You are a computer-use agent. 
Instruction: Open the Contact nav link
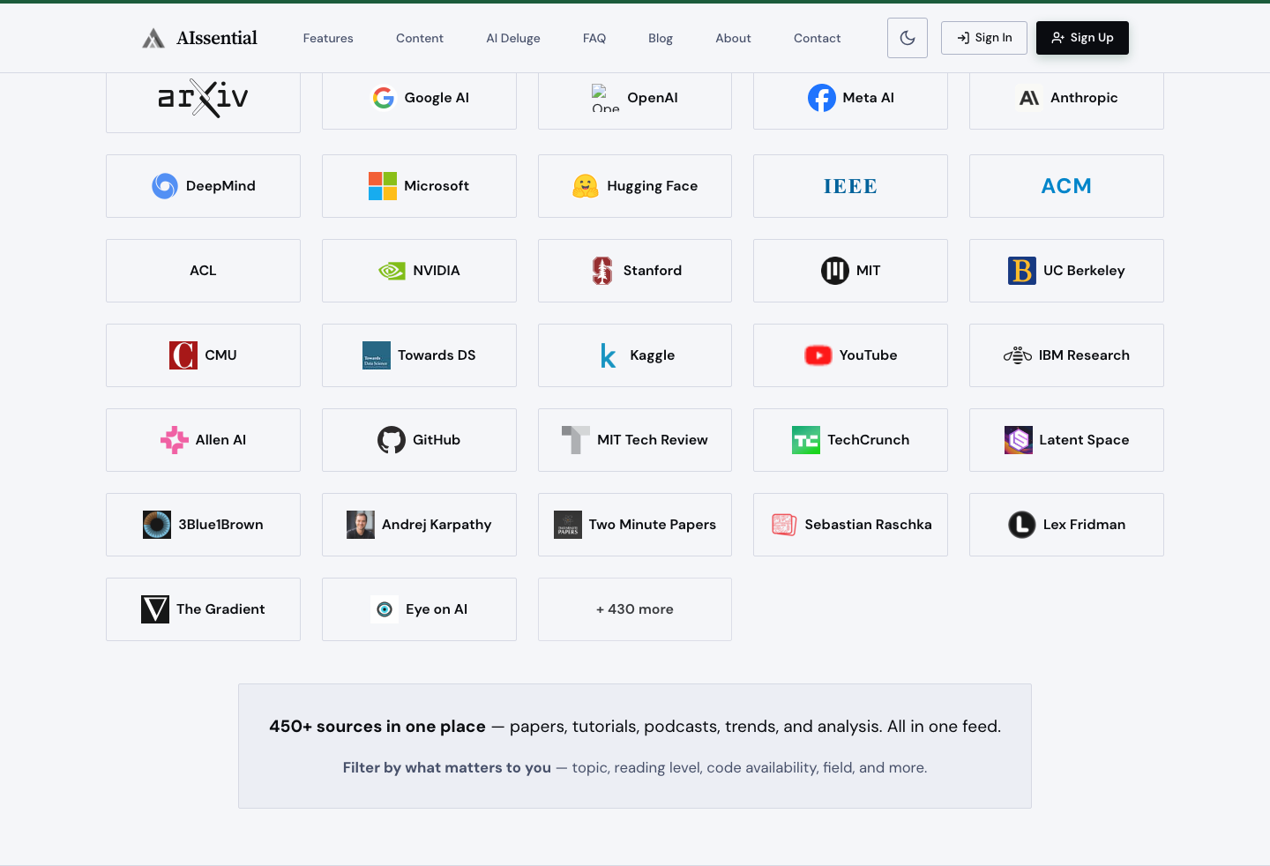pos(818,38)
